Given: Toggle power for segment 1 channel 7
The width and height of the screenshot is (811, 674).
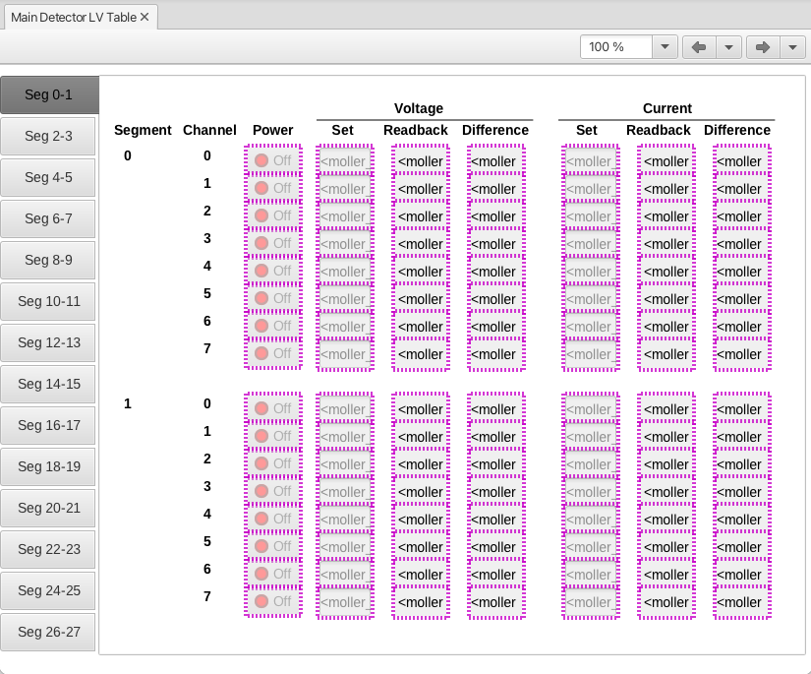Looking at the screenshot, I should tap(273, 601).
